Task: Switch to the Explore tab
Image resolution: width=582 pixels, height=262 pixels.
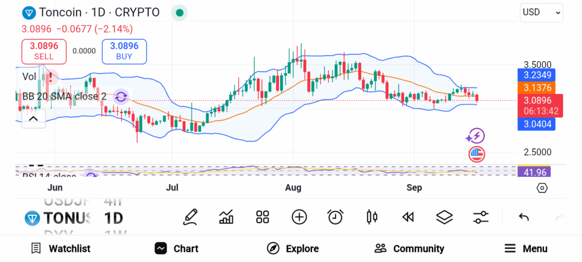Action: 293,248
